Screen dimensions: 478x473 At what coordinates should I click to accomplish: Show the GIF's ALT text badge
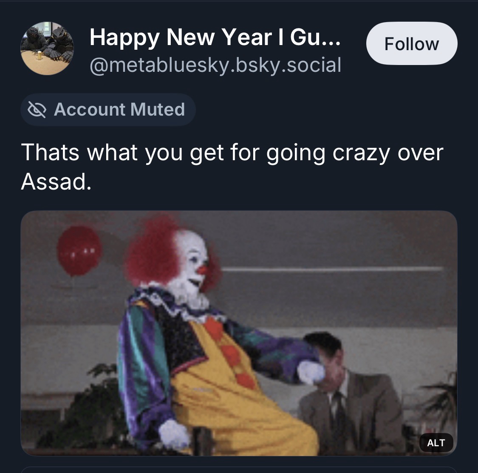coord(436,442)
